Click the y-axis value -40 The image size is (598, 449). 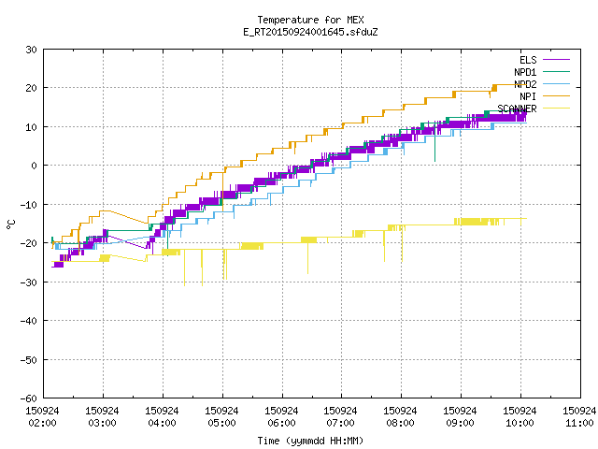point(29,321)
